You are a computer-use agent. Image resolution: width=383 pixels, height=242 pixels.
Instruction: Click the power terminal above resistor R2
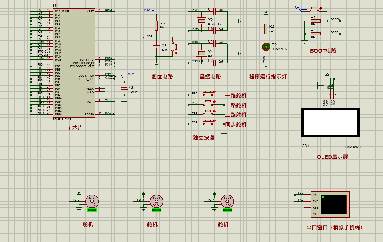click(266, 13)
